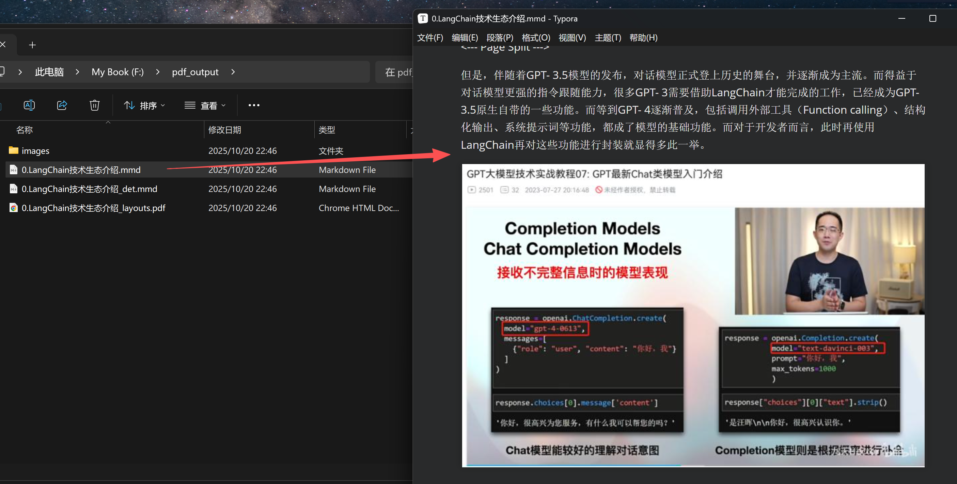This screenshot has width=957, height=484.
Task: Click the Chrome icon of layouts.pdf
Action: (x=13, y=208)
